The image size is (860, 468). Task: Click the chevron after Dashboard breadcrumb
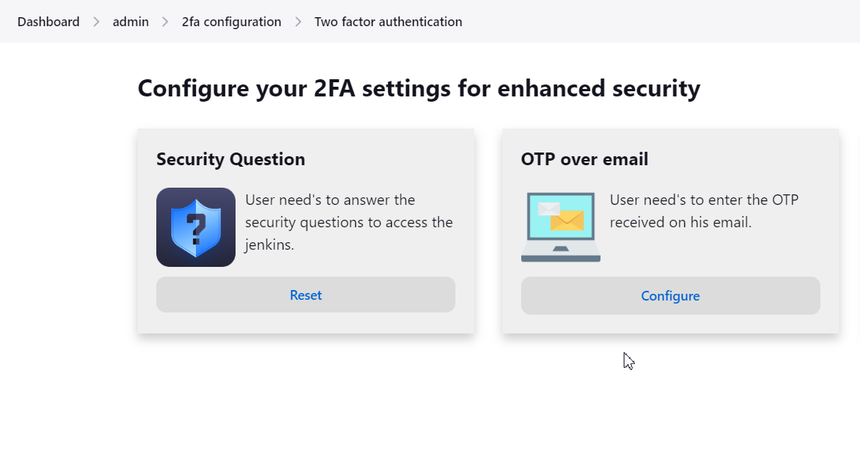(x=96, y=22)
